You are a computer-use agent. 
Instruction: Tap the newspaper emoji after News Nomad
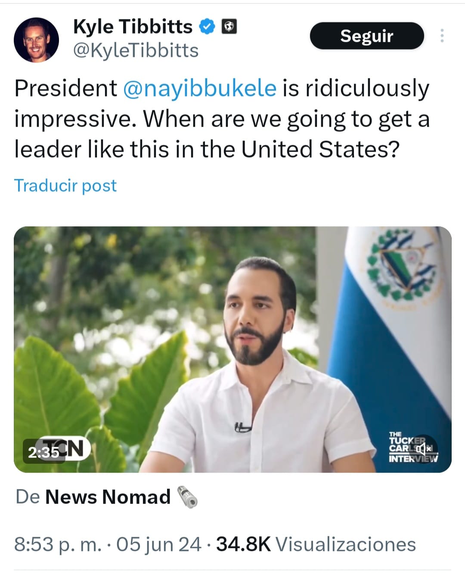(188, 497)
